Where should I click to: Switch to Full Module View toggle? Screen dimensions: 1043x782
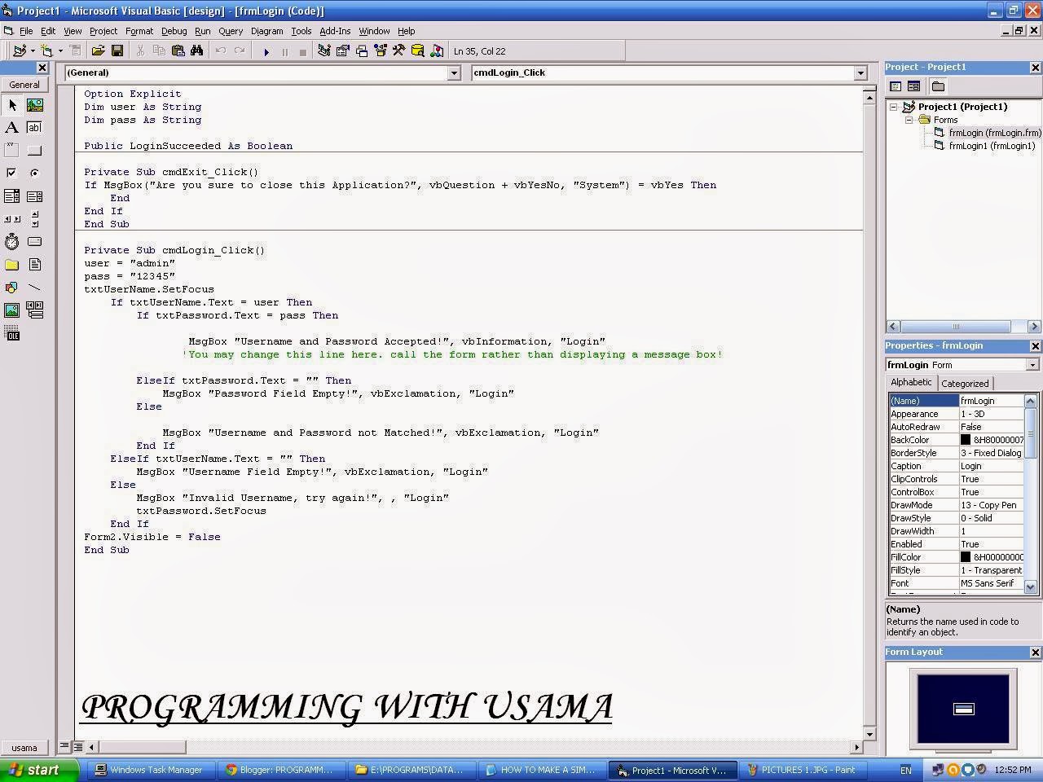pos(77,746)
